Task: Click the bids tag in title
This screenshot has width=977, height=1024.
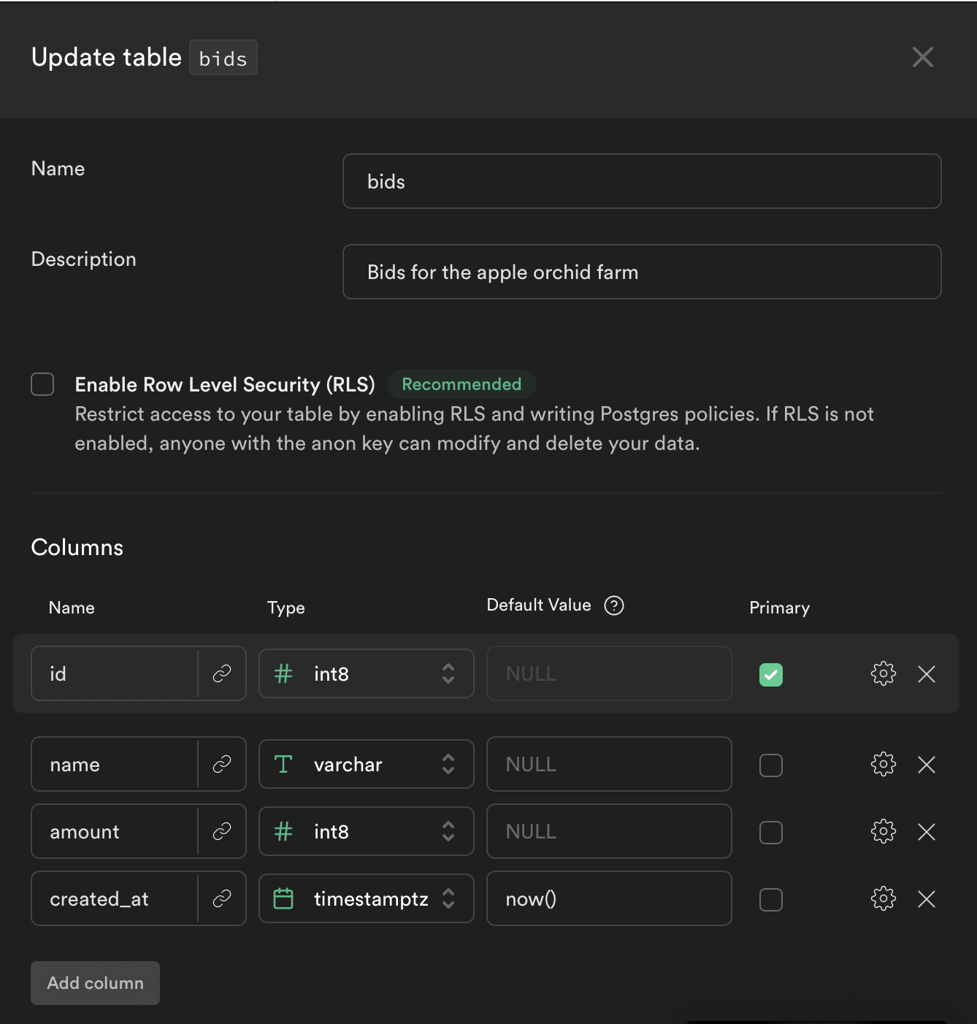Action: pos(223,58)
